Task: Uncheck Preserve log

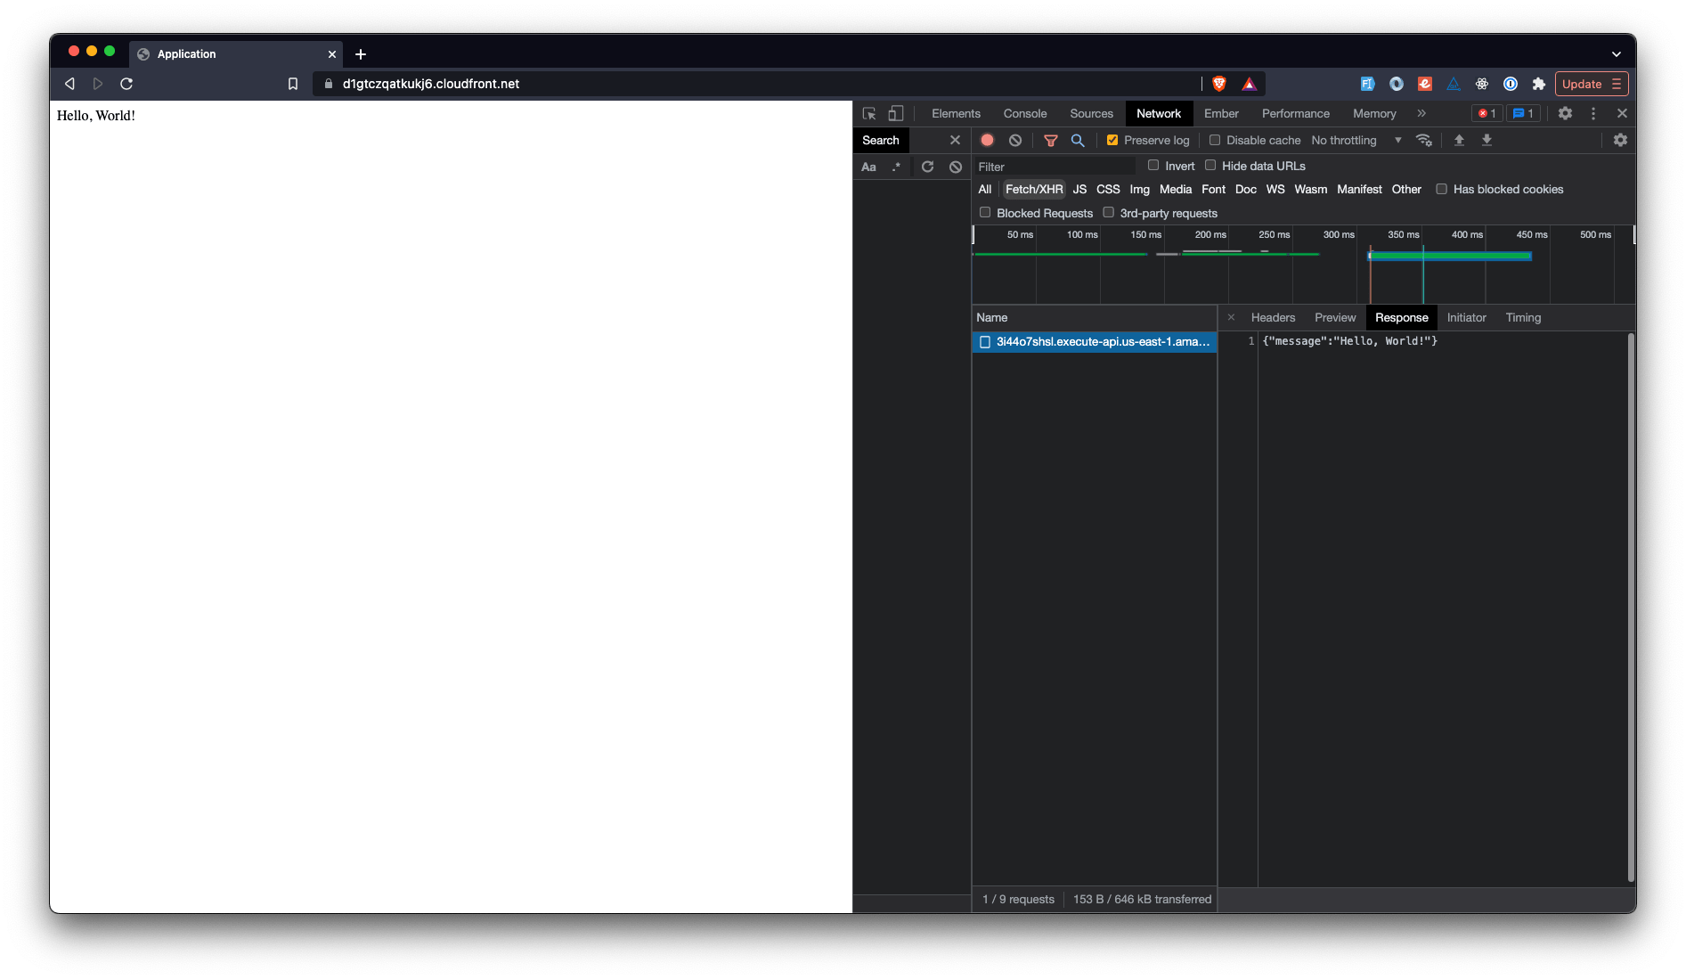Action: (1112, 140)
